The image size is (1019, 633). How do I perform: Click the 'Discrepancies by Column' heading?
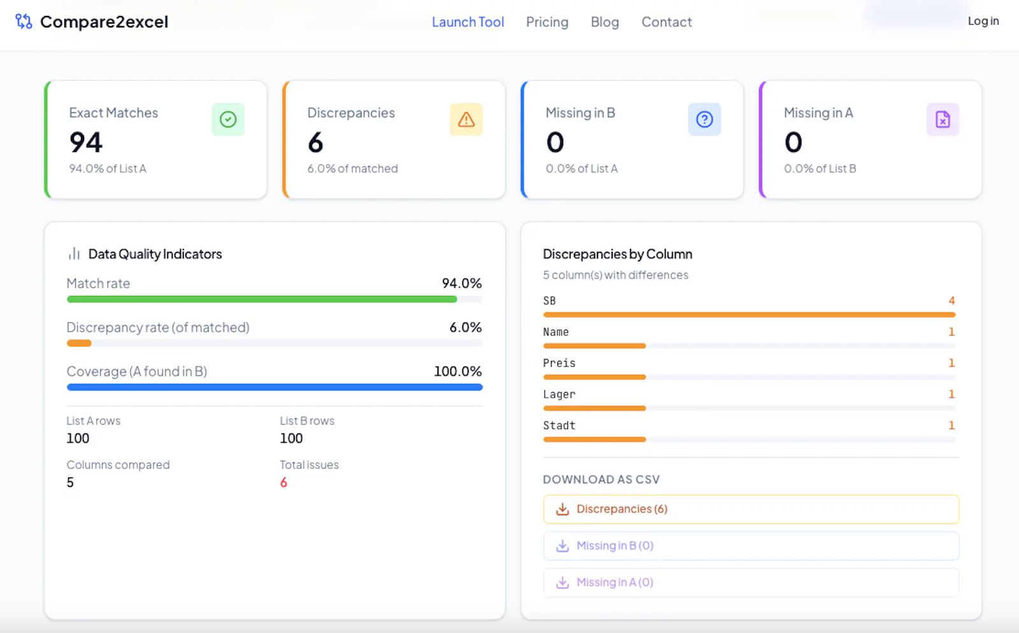click(x=617, y=254)
